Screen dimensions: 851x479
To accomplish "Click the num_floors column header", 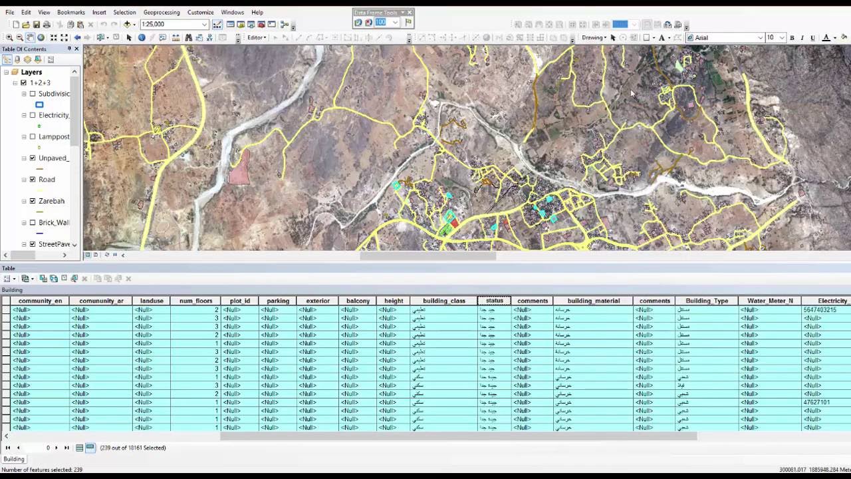I will click(195, 301).
